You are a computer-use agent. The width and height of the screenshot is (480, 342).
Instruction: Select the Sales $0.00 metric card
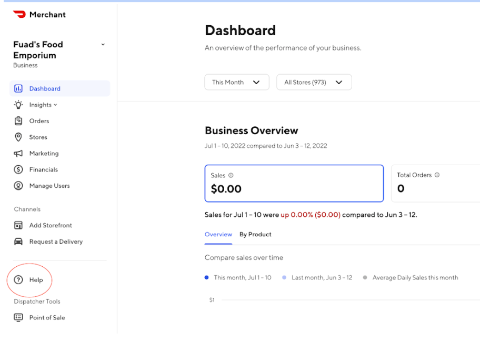click(x=294, y=184)
